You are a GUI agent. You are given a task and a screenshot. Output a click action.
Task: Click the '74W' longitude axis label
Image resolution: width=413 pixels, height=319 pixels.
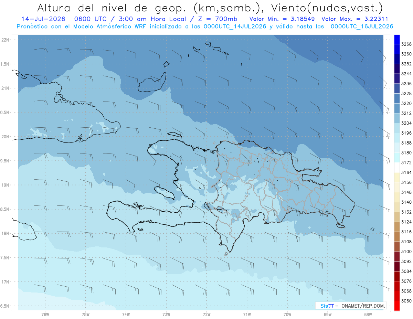126,315
